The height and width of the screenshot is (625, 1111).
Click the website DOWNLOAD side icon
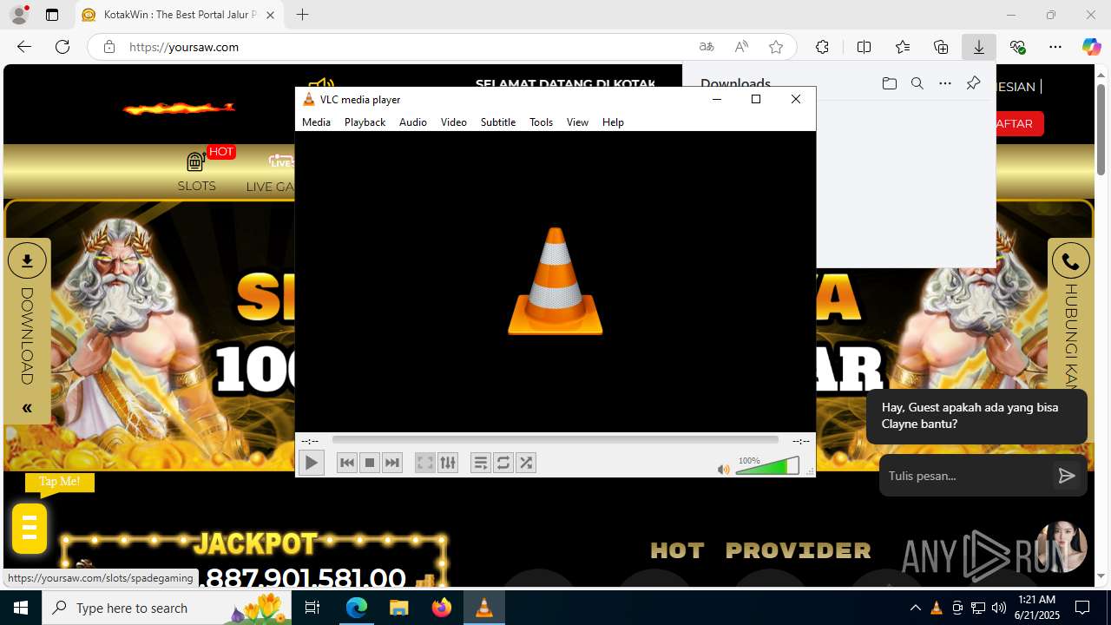(x=27, y=260)
